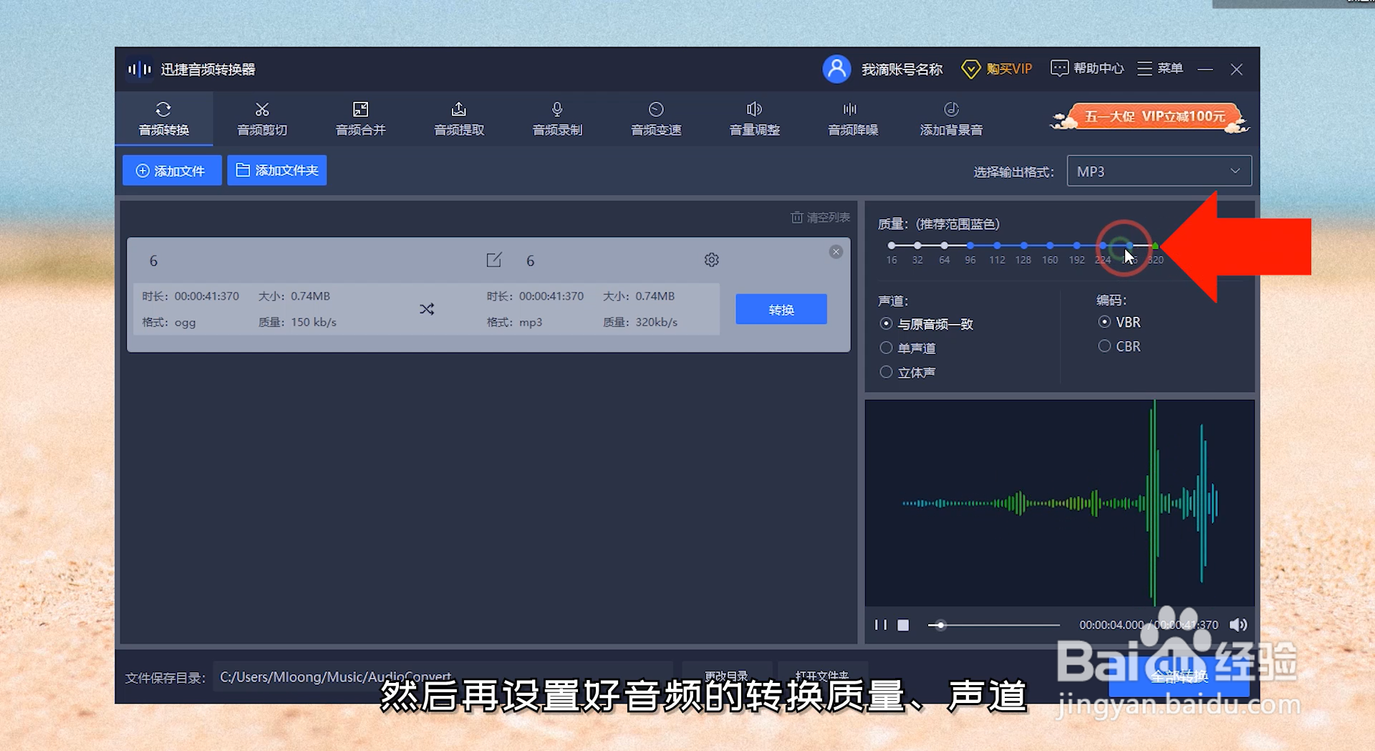Screen dimensions: 1375x751
Task: Click the blue 转换 button
Action: click(x=781, y=310)
